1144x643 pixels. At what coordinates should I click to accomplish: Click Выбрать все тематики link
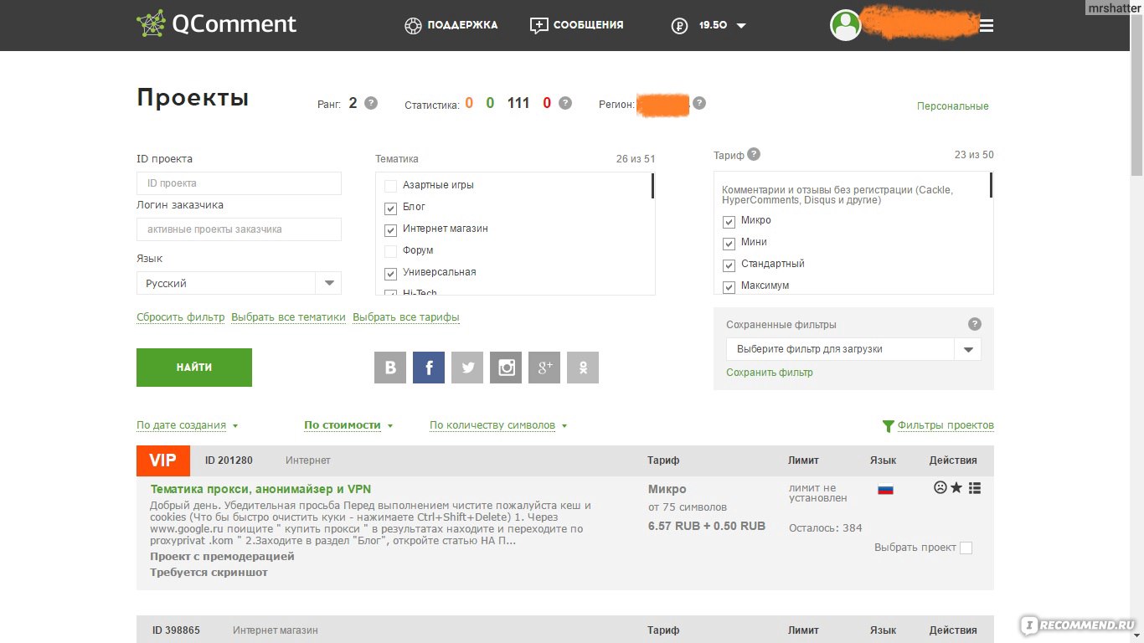[x=288, y=317]
